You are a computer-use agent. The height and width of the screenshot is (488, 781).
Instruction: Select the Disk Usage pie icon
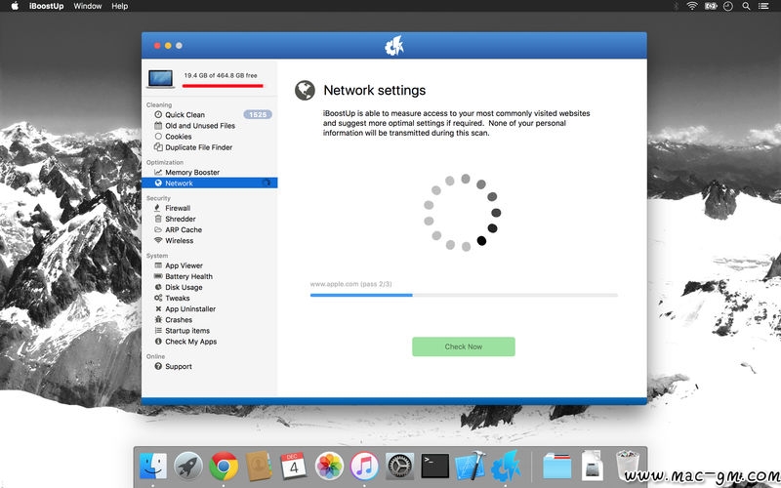pyautogui.click(x=158, y=287)
